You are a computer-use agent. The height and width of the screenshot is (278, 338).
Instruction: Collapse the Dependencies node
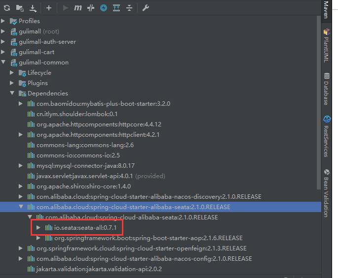click(12, 93)
